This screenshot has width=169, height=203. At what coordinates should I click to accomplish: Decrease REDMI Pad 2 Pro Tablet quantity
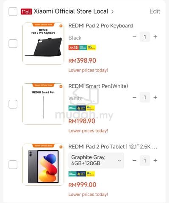[134, 161]
